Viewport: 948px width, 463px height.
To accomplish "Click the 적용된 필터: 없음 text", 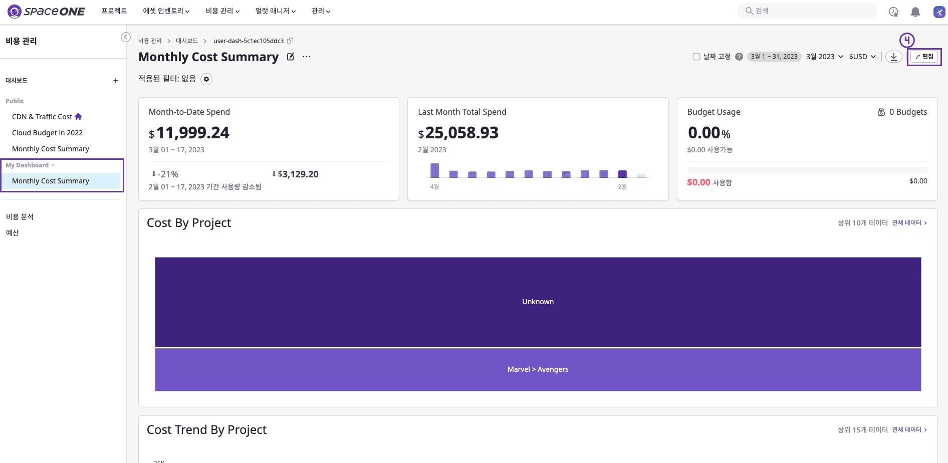I will (167, 79).
